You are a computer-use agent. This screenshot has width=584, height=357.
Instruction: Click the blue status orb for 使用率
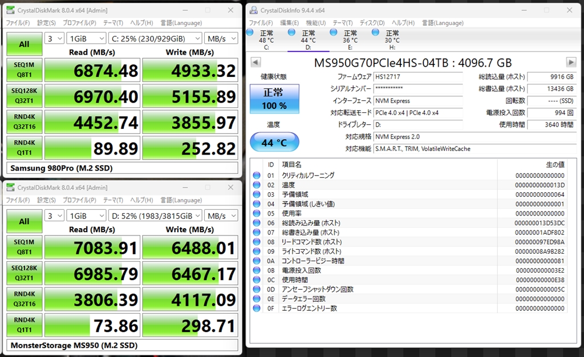point(257,213)
